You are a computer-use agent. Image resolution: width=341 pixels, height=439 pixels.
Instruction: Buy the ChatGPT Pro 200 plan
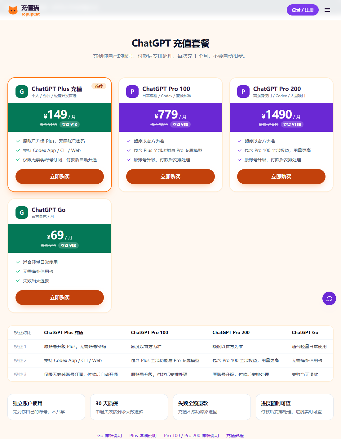click(281, 177)
